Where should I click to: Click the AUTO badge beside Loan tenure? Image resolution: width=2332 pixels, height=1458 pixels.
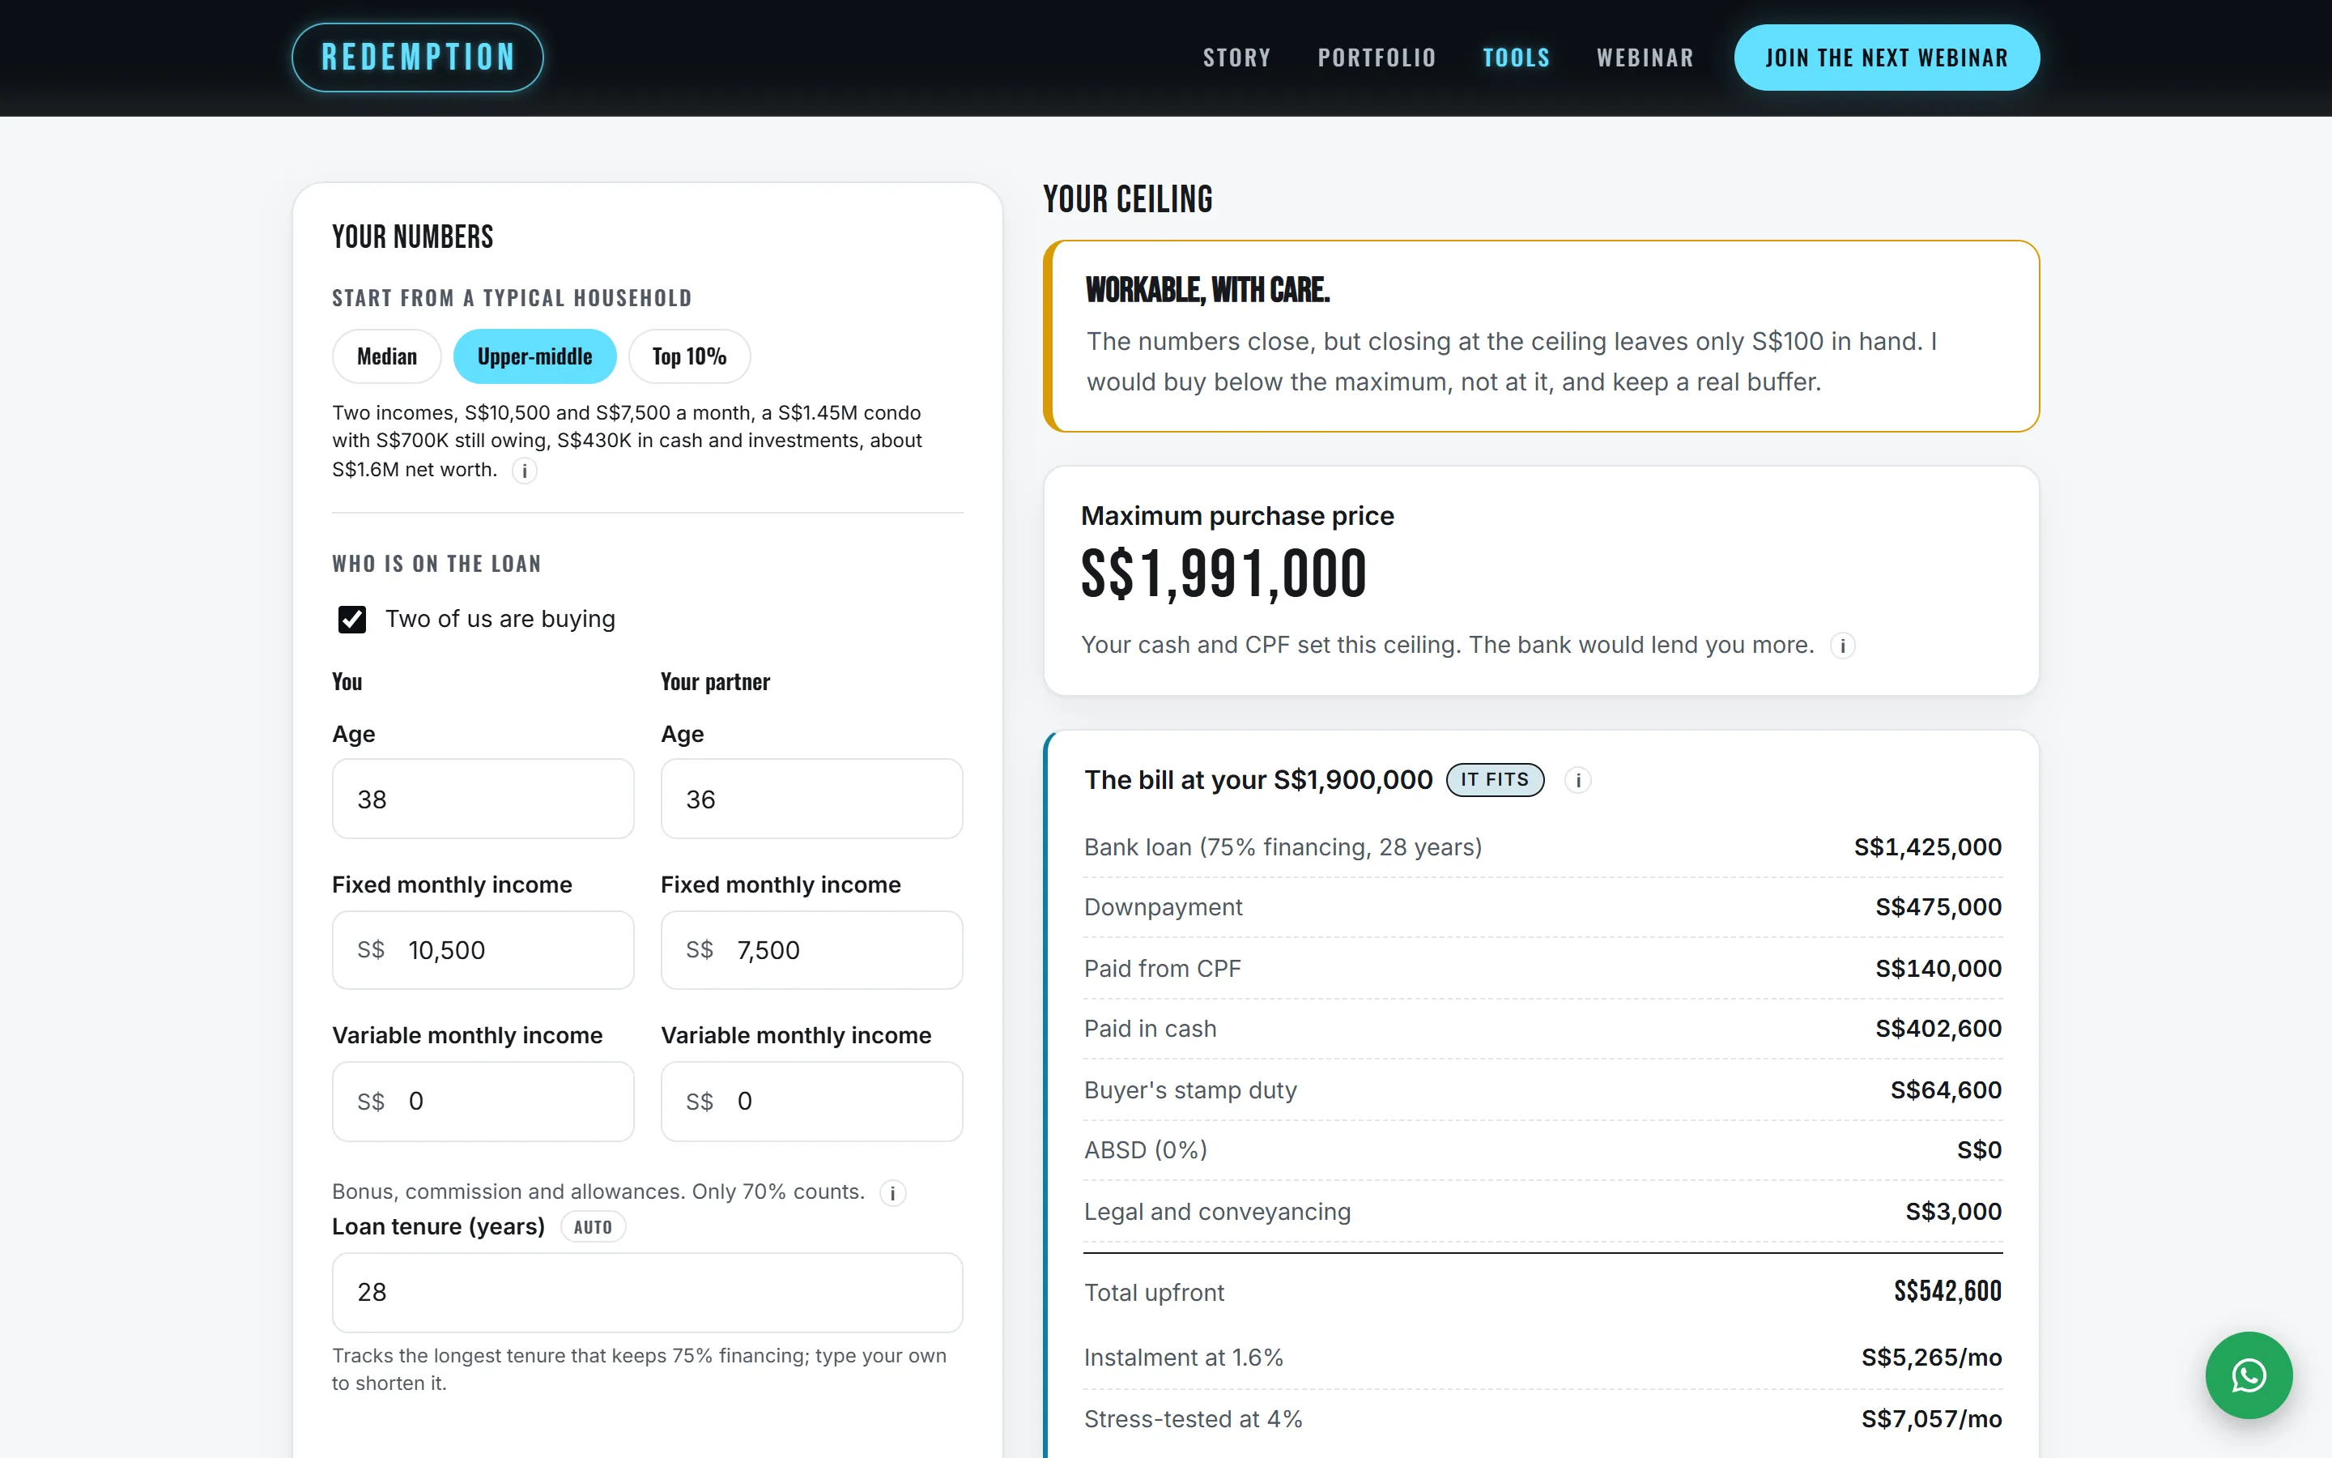(x=593, y=1227)
